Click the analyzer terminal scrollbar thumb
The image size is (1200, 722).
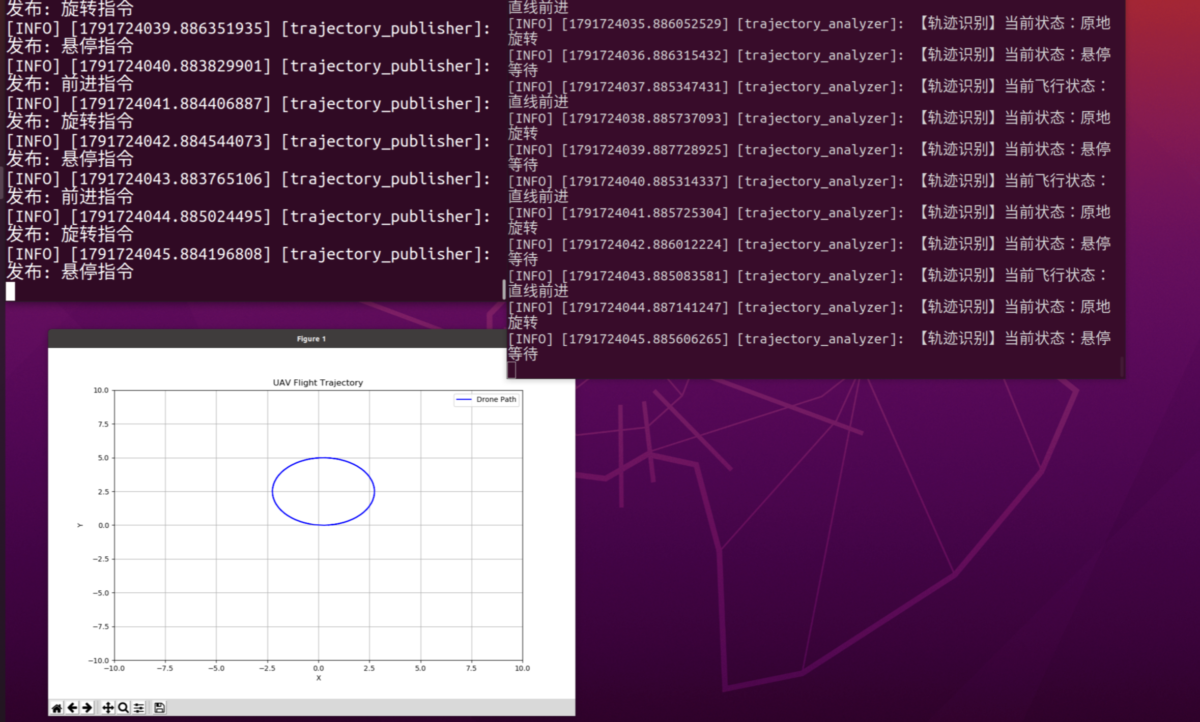coord(1122,366)
